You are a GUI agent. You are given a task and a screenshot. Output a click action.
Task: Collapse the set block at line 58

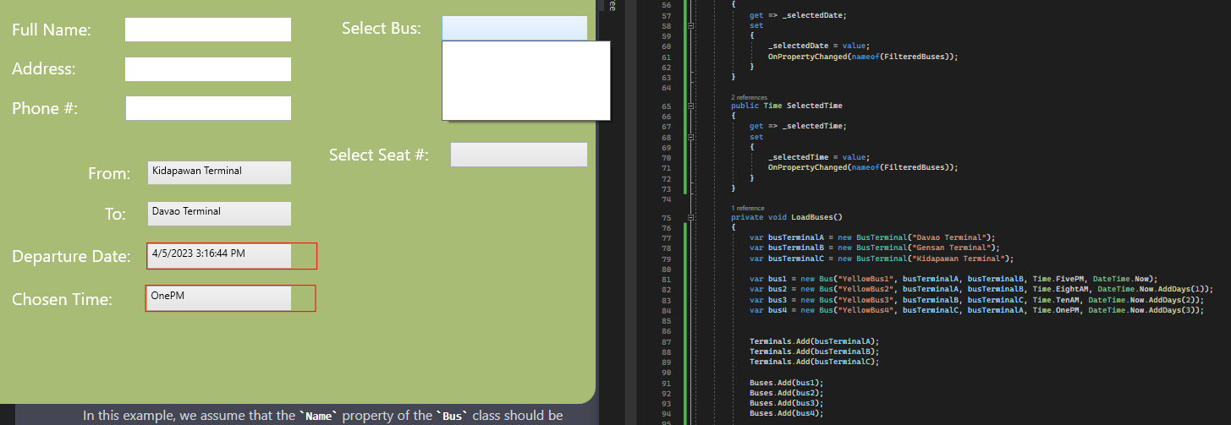691,26
